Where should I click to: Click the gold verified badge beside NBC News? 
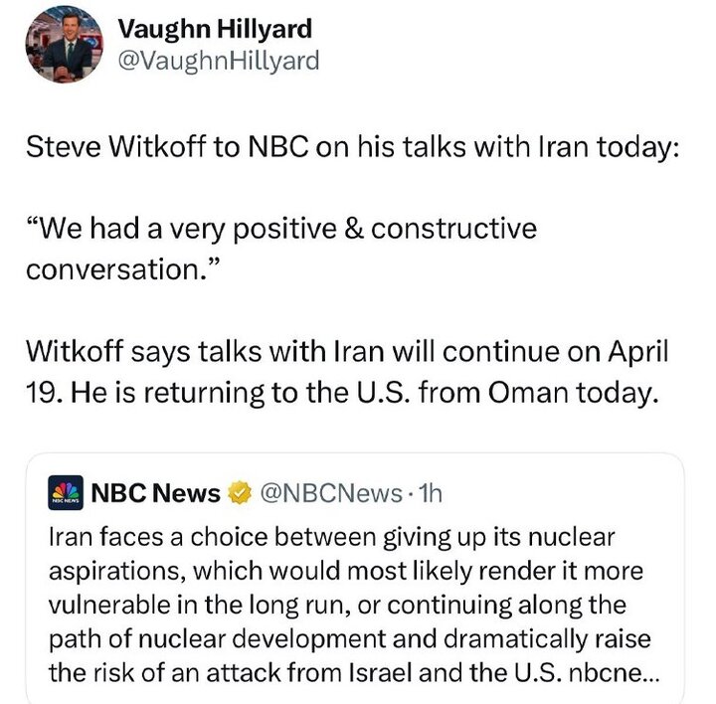(239, 492)
